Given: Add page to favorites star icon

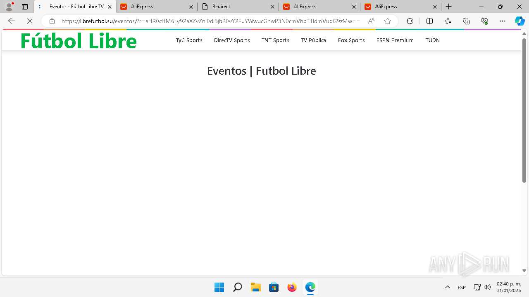Looking at the screenshot, I should click(x=388, y=21).
